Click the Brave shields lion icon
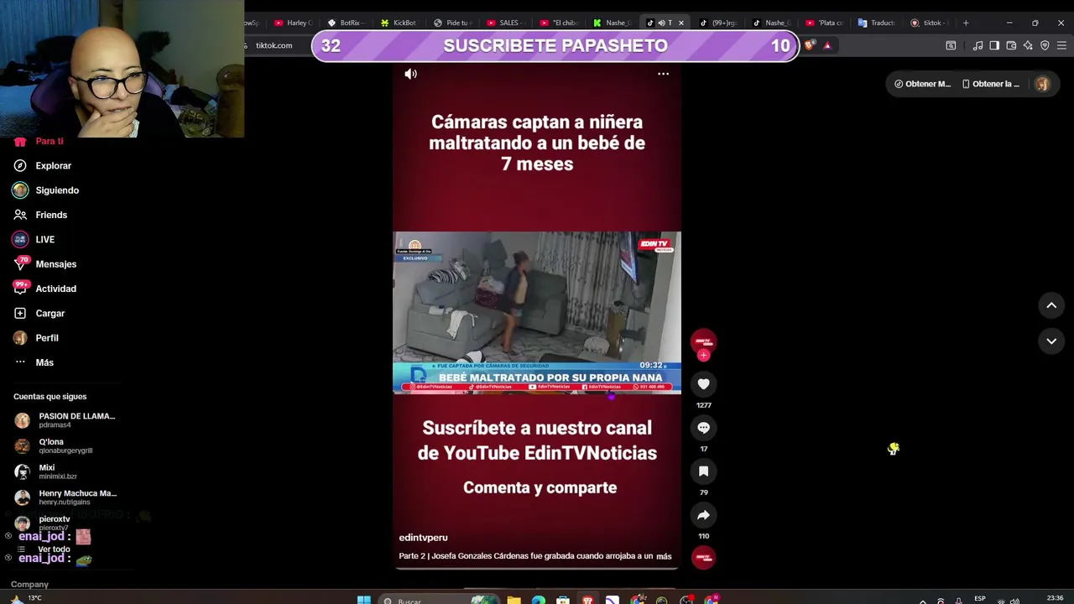This screenshot has height=604, width=1074. click(x=809, y=45)
